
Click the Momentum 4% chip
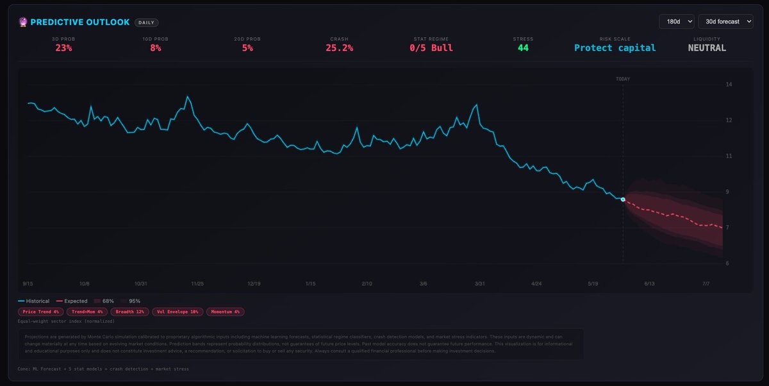(x=226, y=312)
